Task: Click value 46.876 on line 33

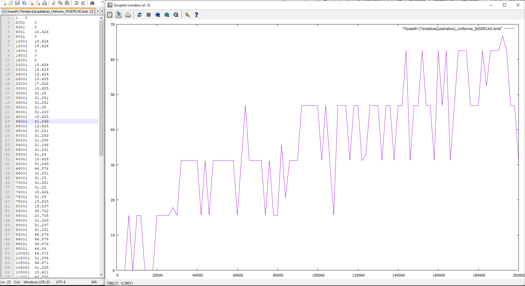Action: click(42, 168)
